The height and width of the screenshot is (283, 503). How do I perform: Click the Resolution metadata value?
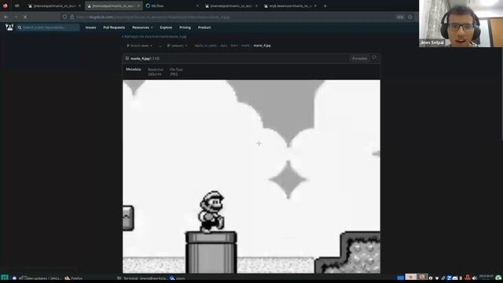coord(155,74)
